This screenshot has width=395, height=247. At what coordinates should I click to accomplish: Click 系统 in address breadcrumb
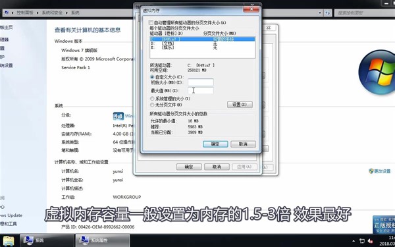(75, 13)
